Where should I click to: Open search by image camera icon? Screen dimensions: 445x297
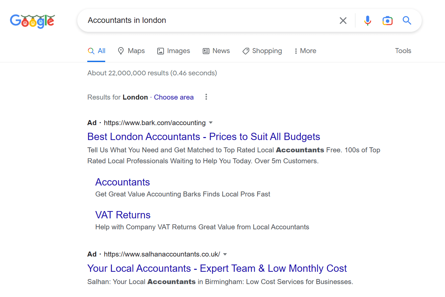tap(387, 21)
